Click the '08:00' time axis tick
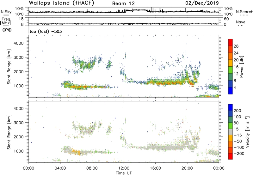This screenshot has height=175, width=253. pyautogui.click(x=92, y=168)
